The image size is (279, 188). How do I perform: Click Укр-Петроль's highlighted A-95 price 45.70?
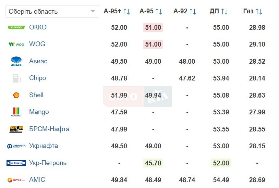click(153, 163)
